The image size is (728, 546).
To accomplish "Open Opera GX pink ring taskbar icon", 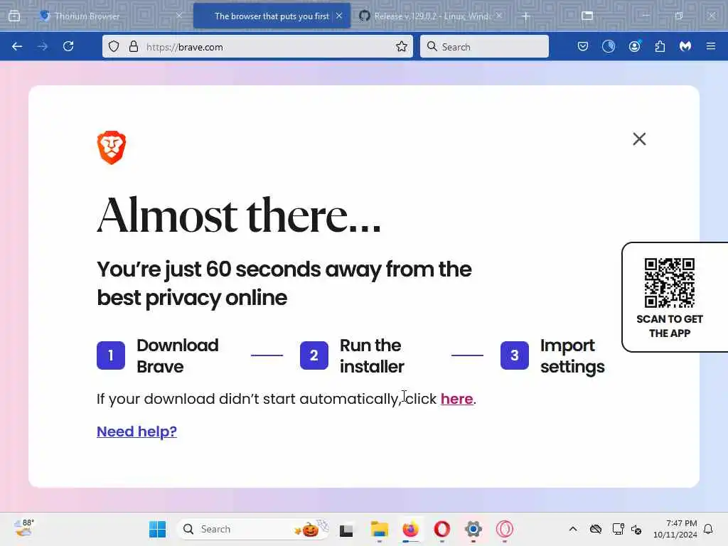I will [505, 529].
